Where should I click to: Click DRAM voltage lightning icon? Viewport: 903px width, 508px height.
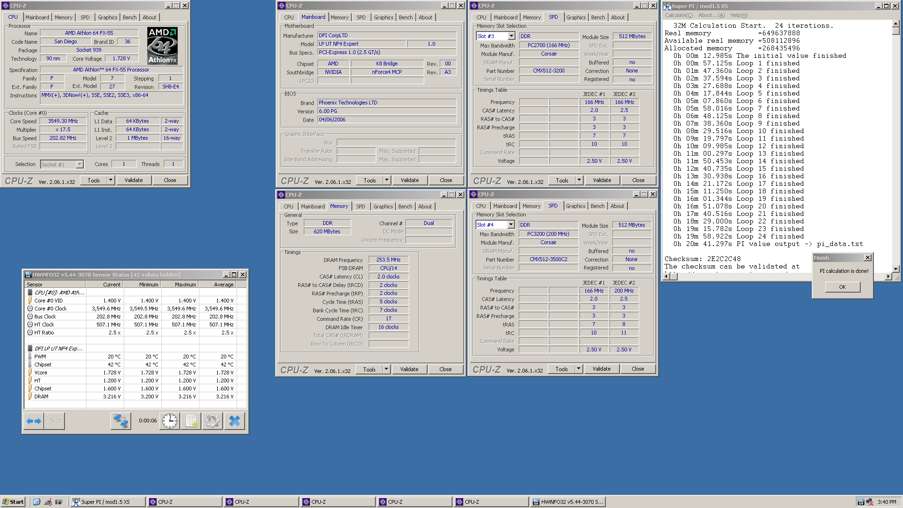pos(30,397)
